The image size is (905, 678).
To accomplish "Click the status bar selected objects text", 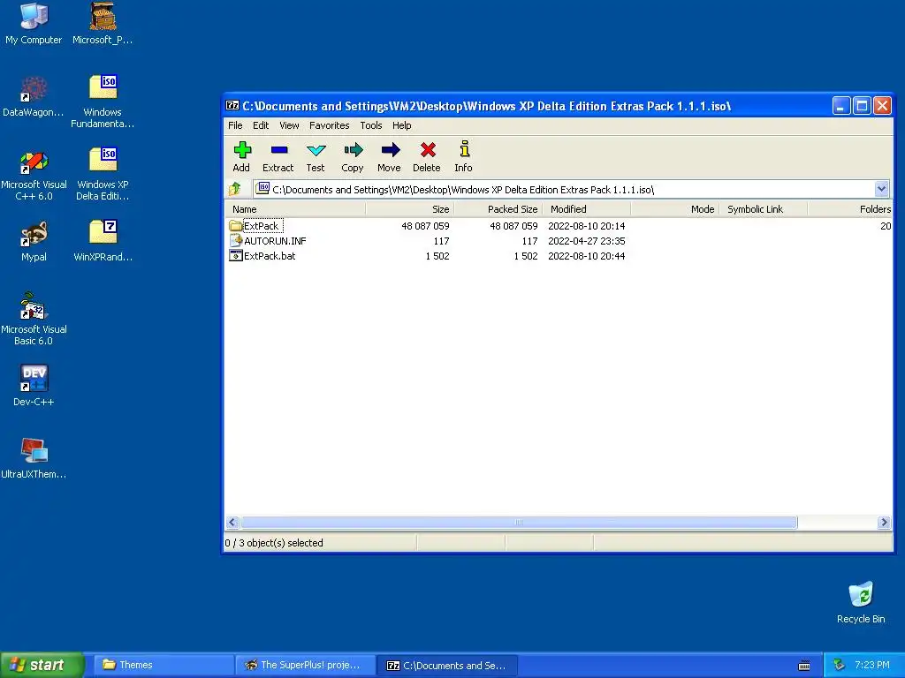I will point(274,543).
